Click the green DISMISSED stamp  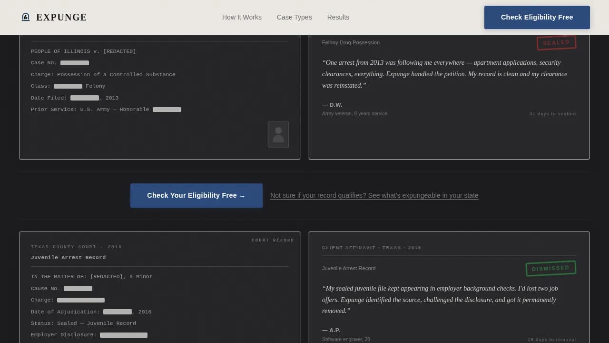click(x=550, y=268)
